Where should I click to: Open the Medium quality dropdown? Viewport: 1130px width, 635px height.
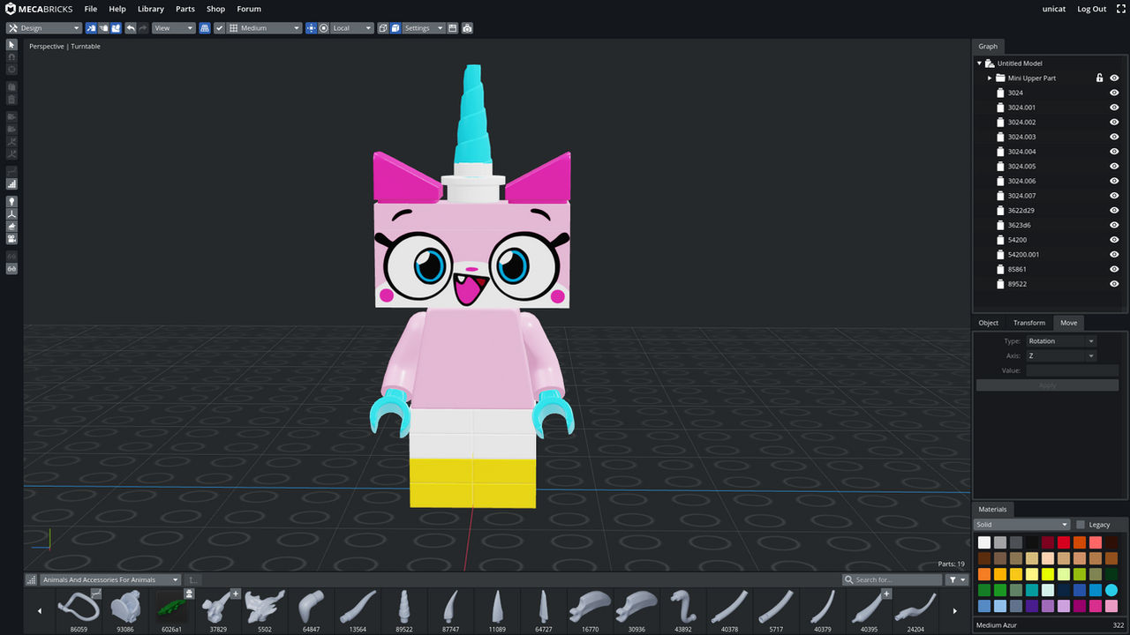(x=263, y=27)
